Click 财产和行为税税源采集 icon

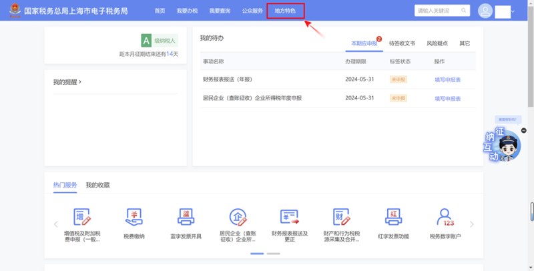pyautogui.click(x=342, y=218)
